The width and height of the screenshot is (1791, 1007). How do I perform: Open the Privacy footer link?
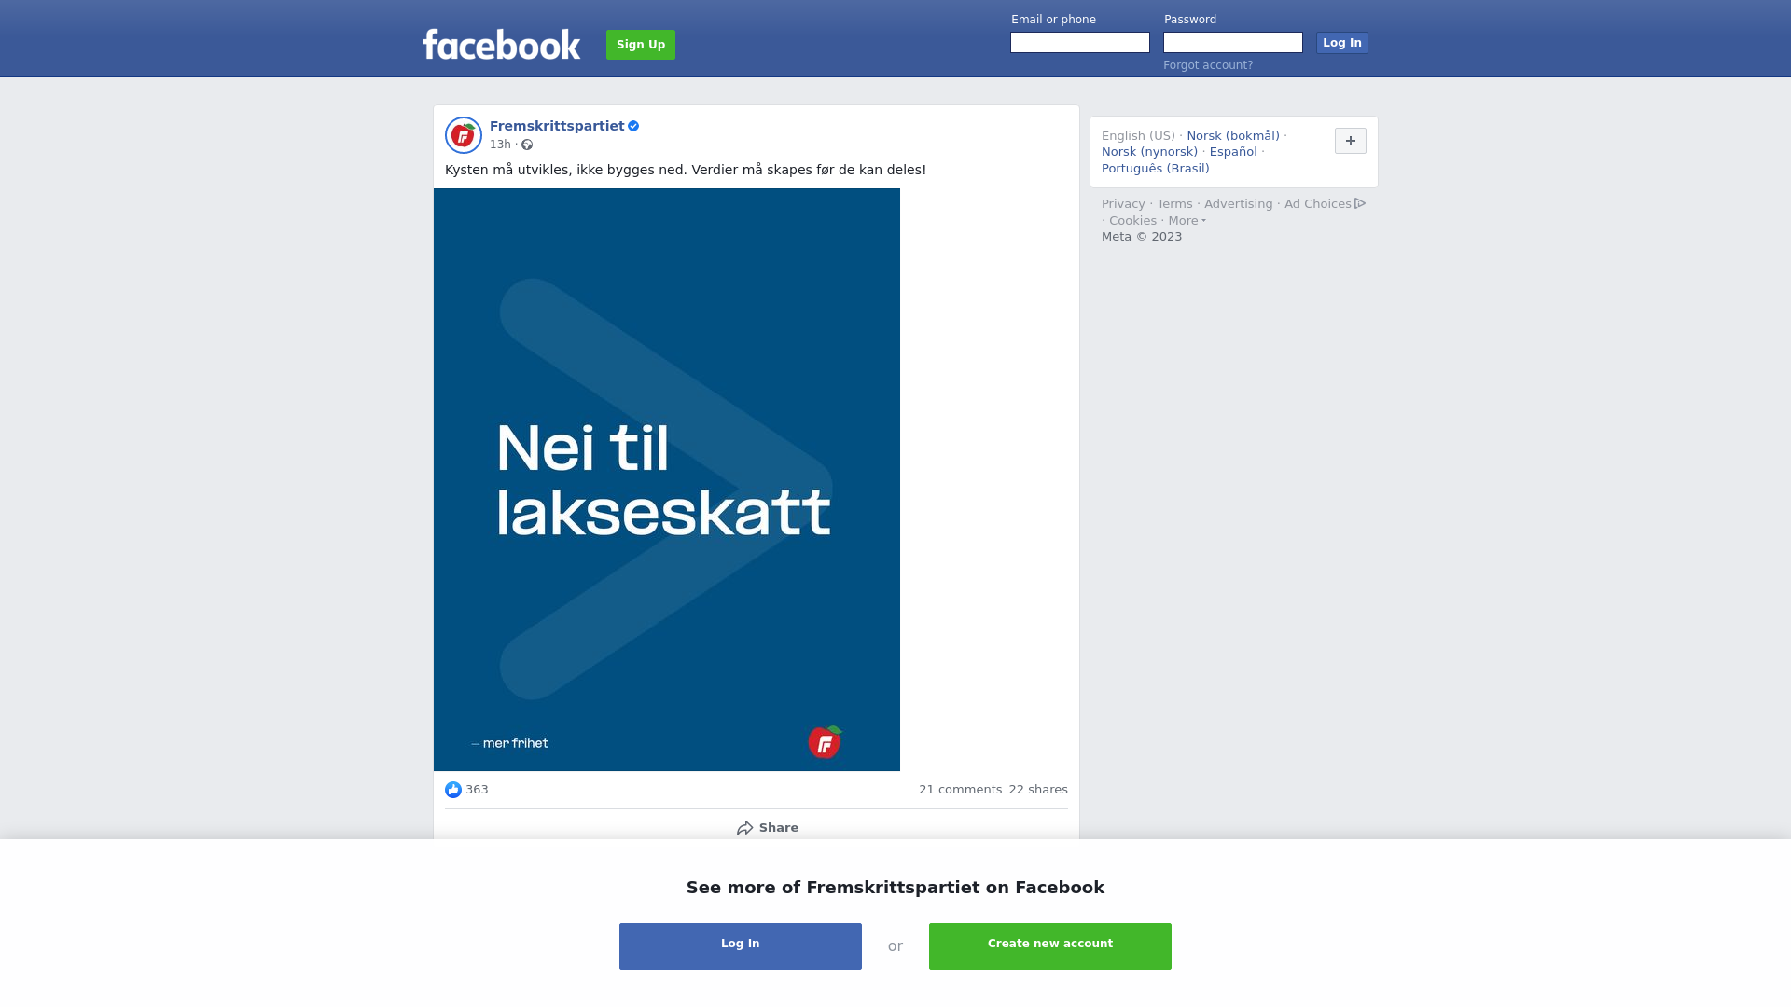click(1123, 204)
